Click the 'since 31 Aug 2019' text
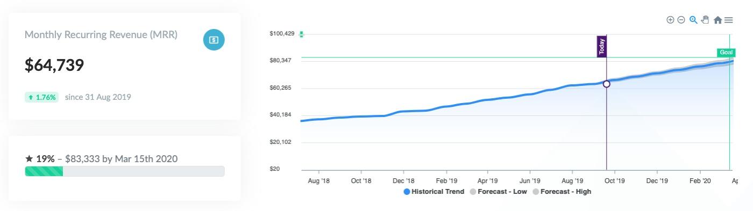 (x=98, y=97)
